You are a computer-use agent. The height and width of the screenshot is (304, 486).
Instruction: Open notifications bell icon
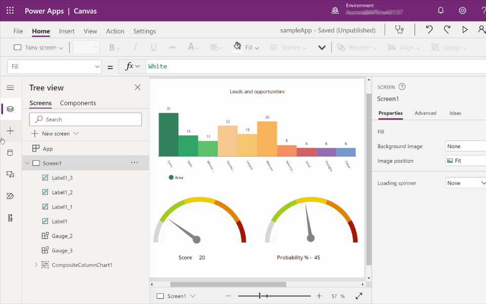pos(440,11)
